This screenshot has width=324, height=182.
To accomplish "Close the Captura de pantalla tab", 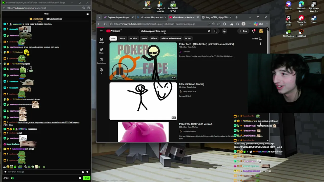I will point(132,17).
